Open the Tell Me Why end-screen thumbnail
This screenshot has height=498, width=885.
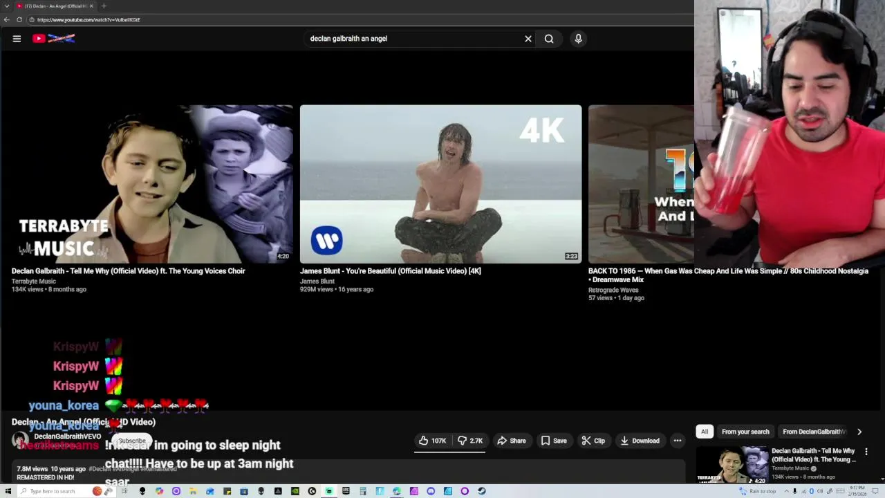[152, 184]
